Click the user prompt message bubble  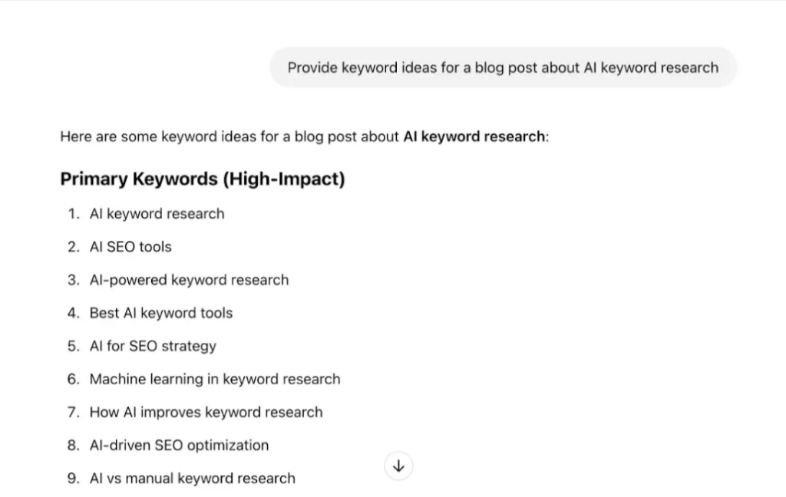point(503,67)
